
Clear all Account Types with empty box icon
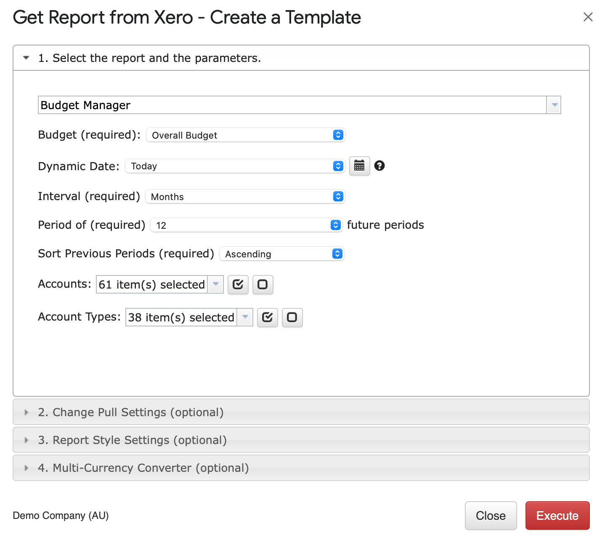tap(292, 317)
